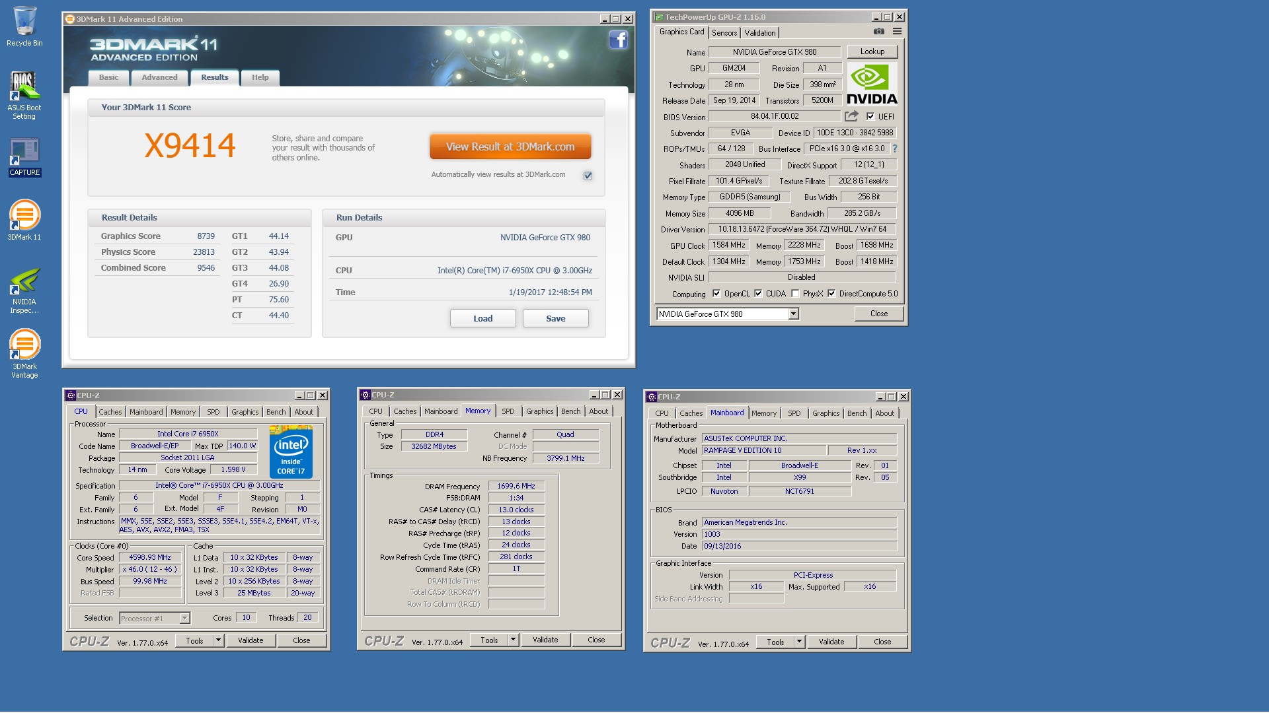Expand Tools dropdown arrow in Memory tab window
This screenshot has height=713, width=1269.
(x=514, y=640)
